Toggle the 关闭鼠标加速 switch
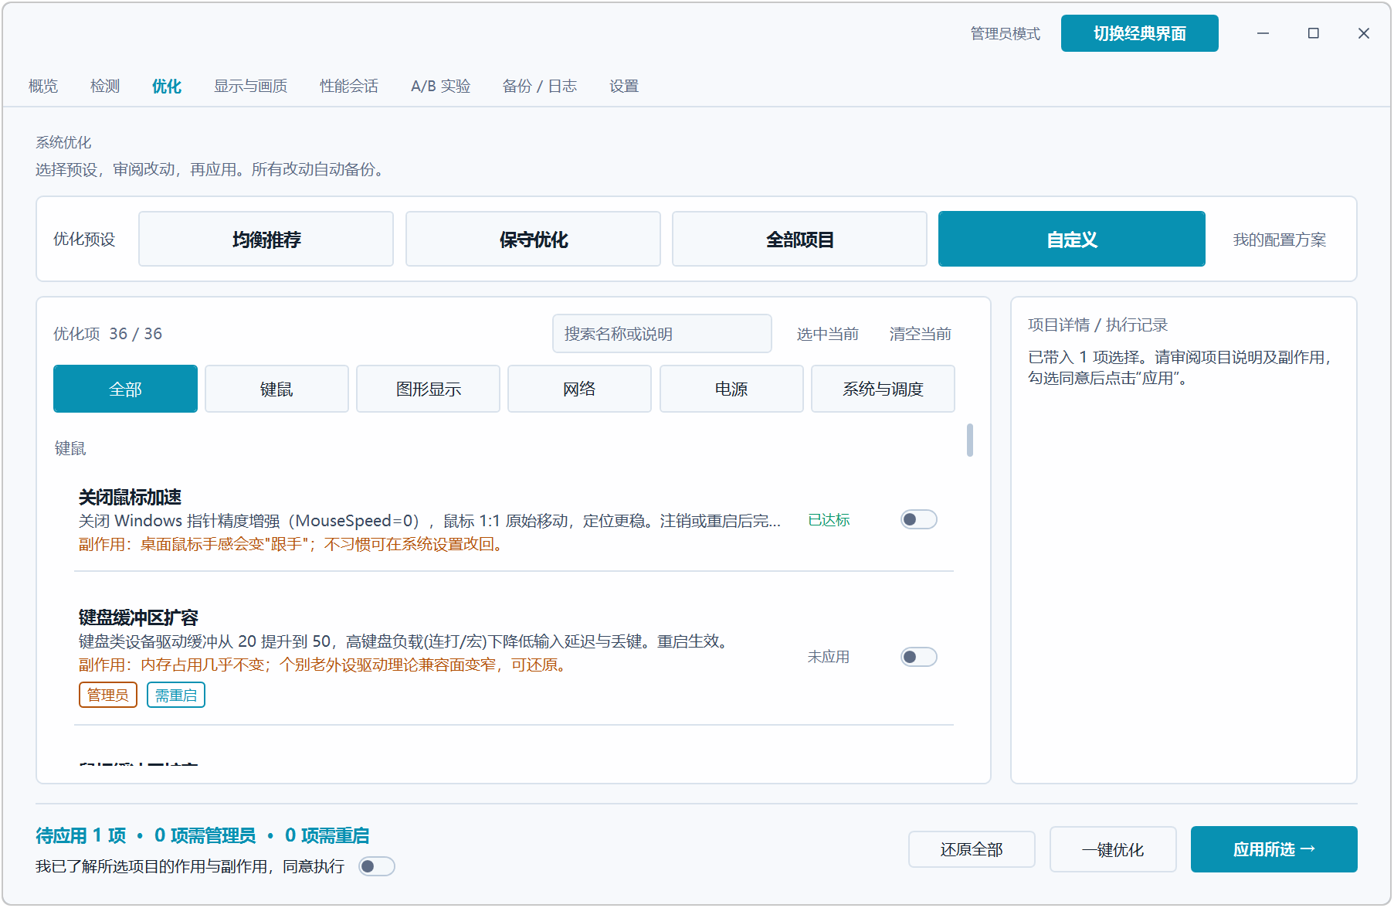The height and width of the screenshot is (908, 1394). [918, 519]
